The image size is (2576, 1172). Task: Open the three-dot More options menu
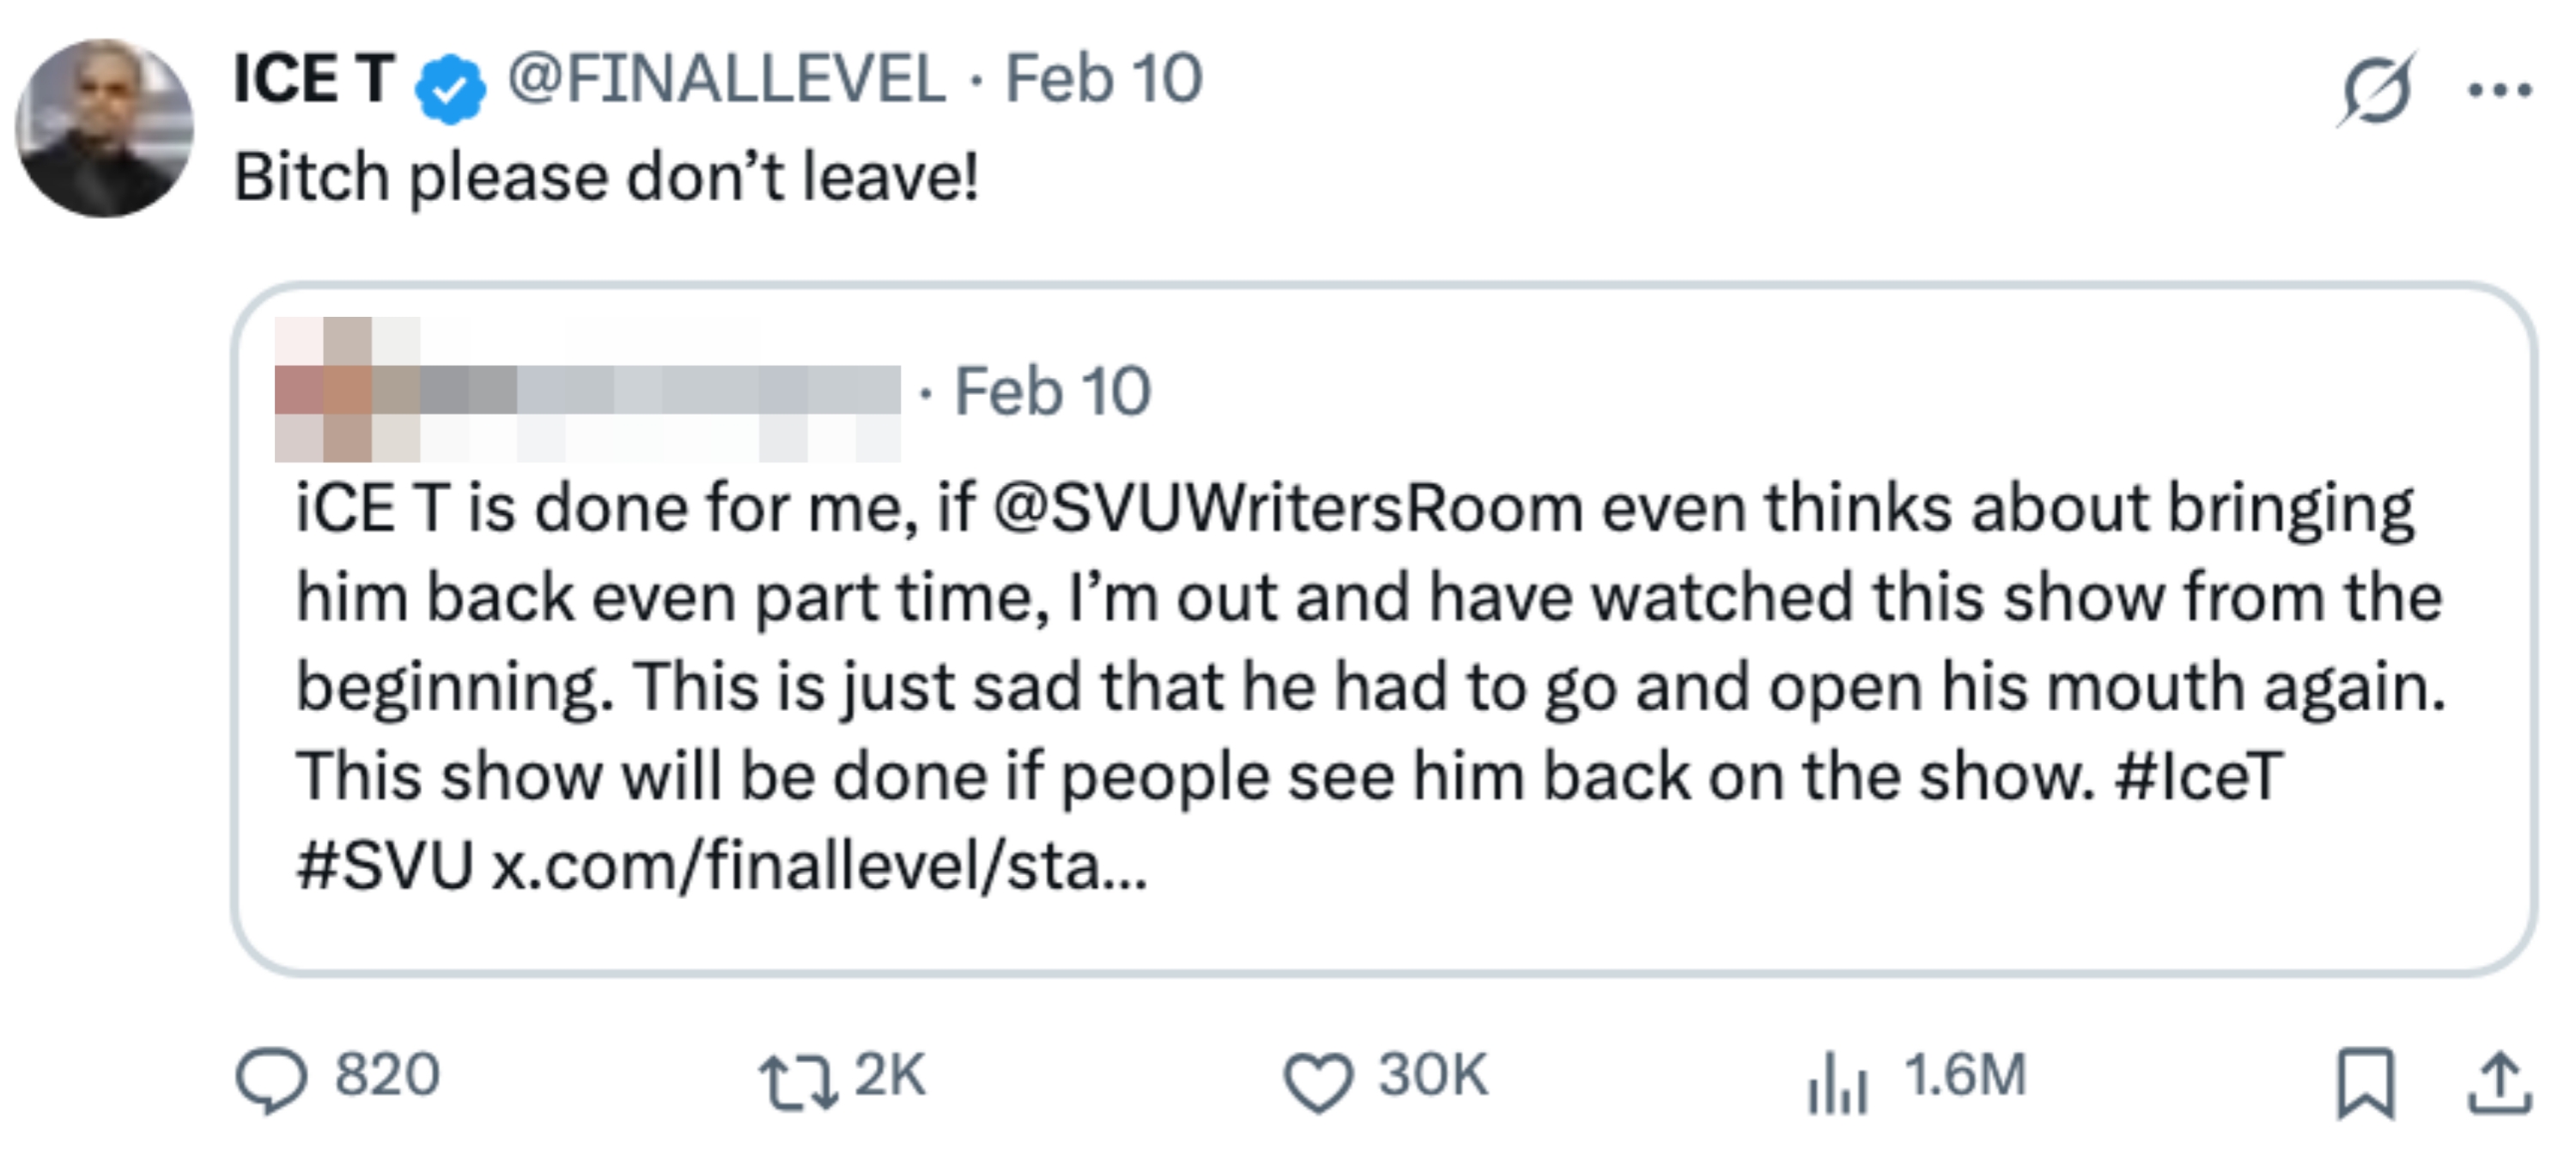(x=2499, y=90)
